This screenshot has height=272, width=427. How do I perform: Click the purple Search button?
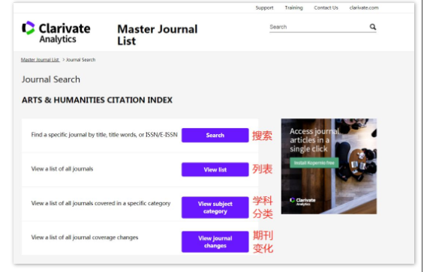point(215,135)
